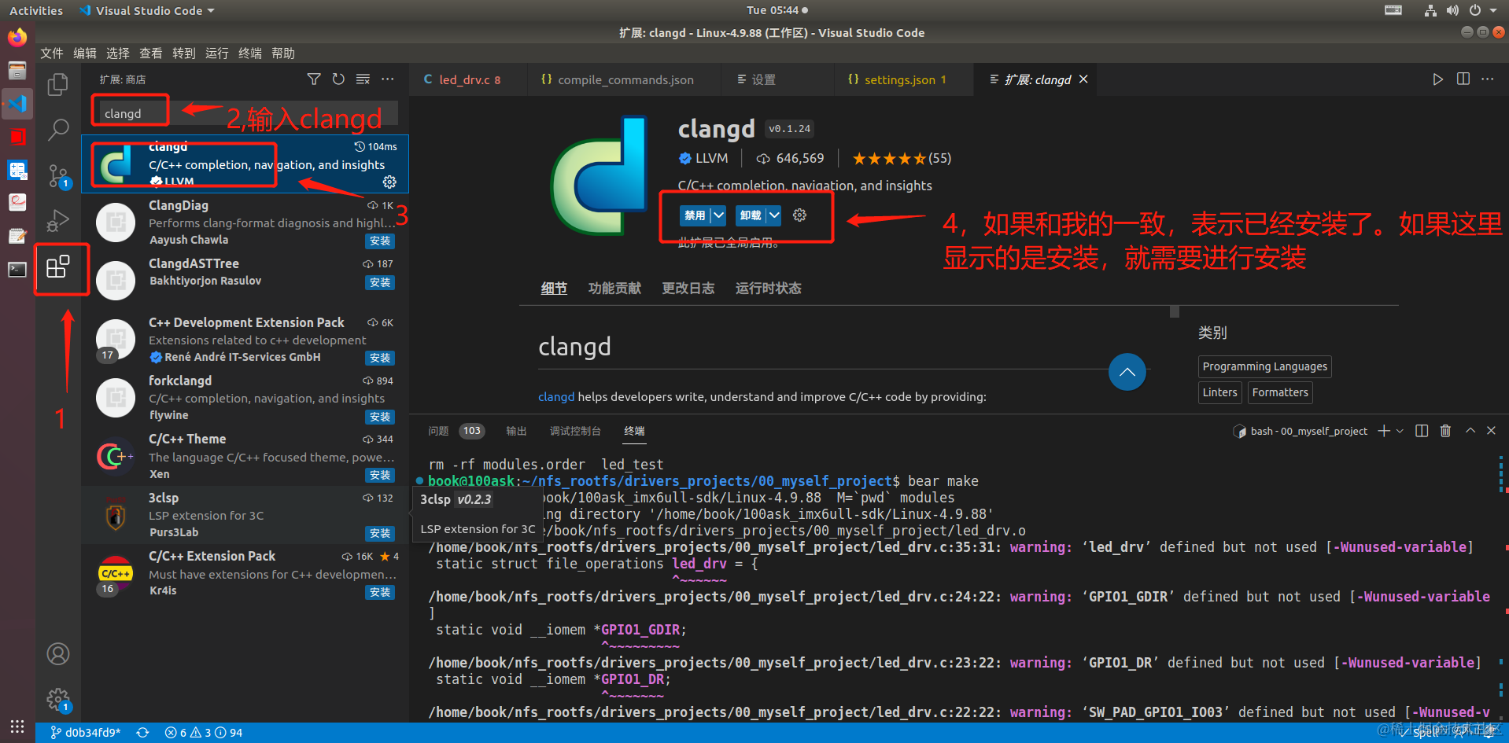Filter extensions with the funnel icon
Viewport: 1509px width, 743px height.
314,79
